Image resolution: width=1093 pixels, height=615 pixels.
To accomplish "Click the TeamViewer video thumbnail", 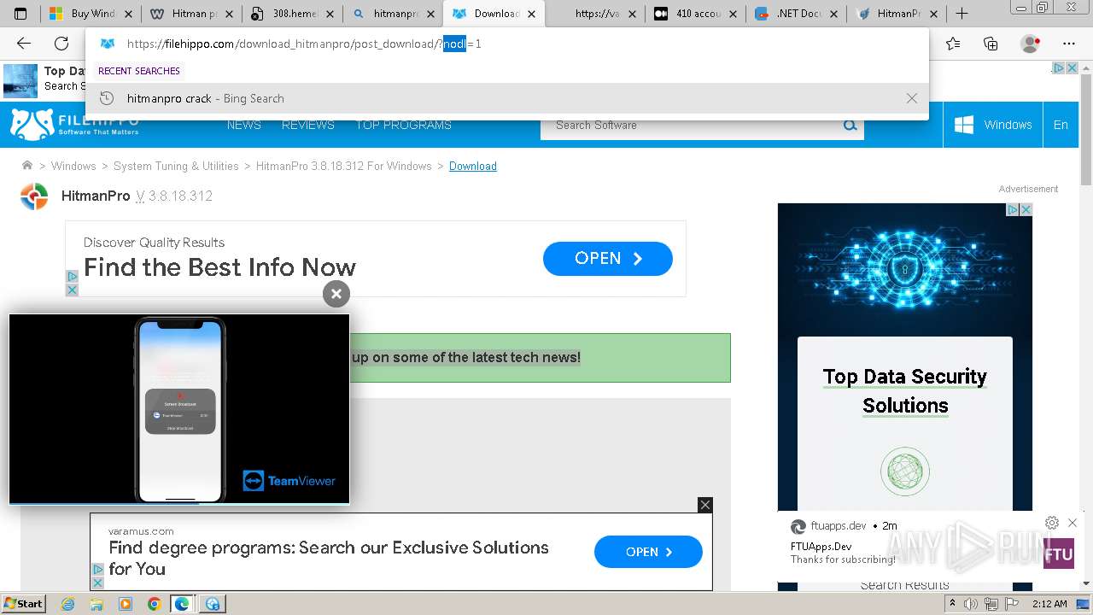I will tap(179, 409).
